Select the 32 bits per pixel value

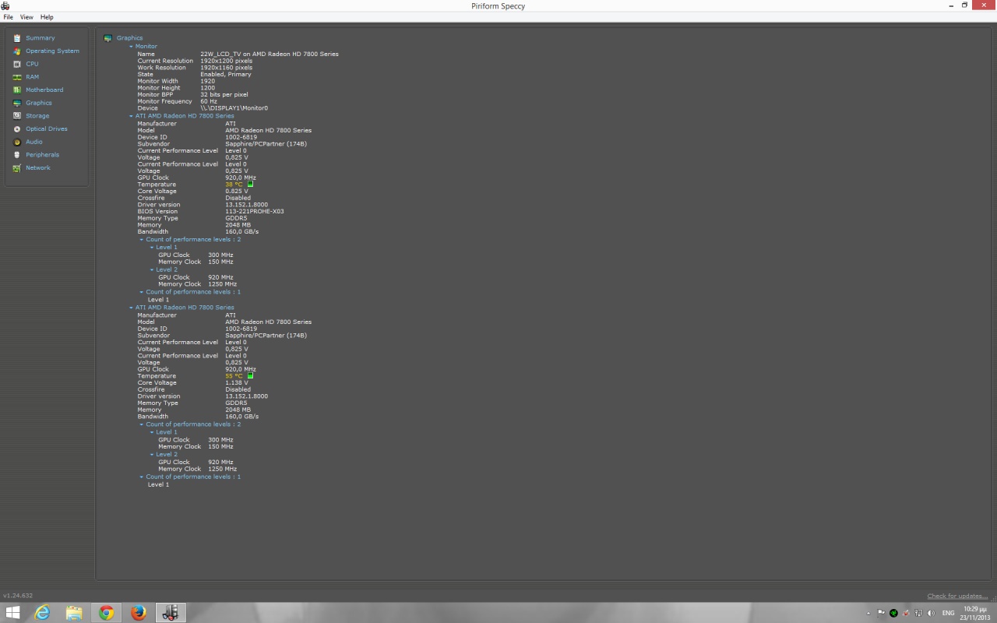pos(224,95)
